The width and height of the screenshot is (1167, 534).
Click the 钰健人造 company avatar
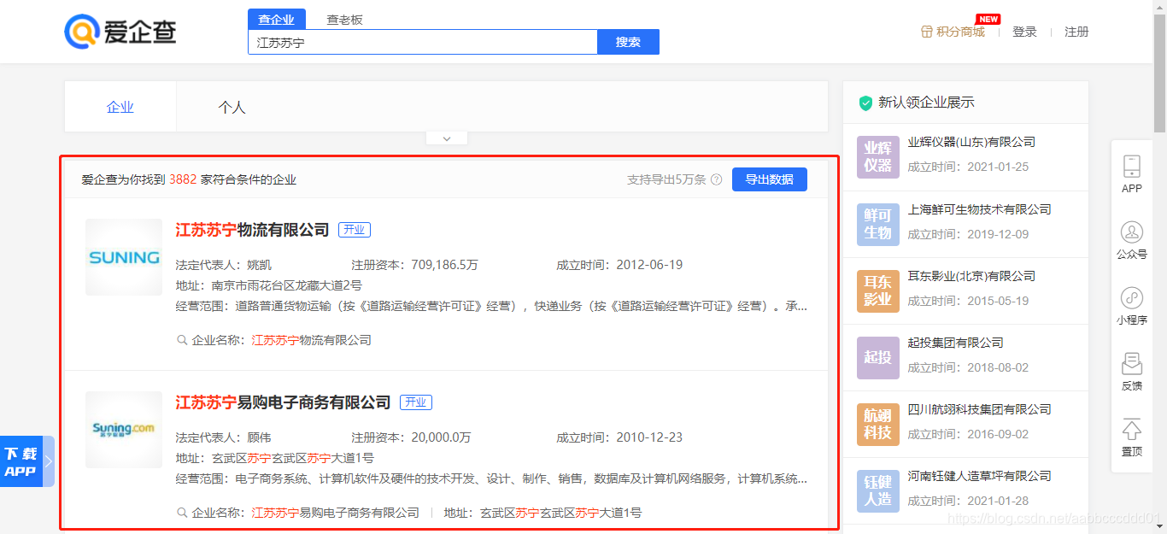point(878,490)
